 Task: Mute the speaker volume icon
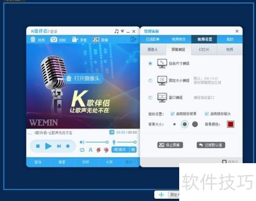click(x=82, y=142)
